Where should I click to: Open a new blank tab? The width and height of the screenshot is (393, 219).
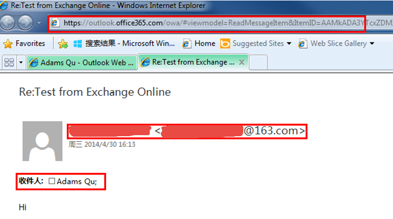tap(258, 62)
